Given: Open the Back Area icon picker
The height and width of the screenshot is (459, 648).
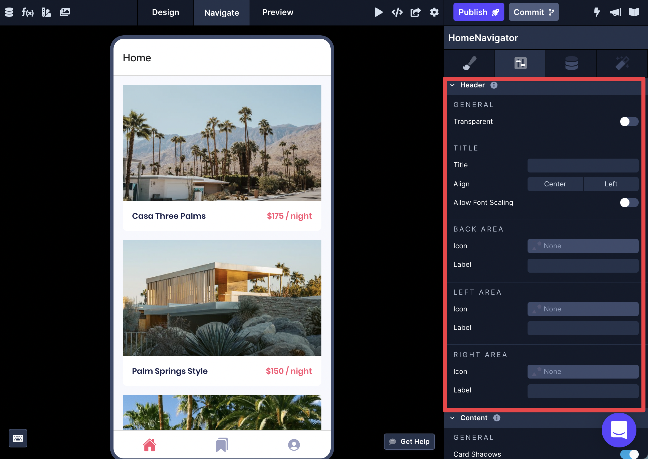Looking at the screenshot, I should pos(583,246).
